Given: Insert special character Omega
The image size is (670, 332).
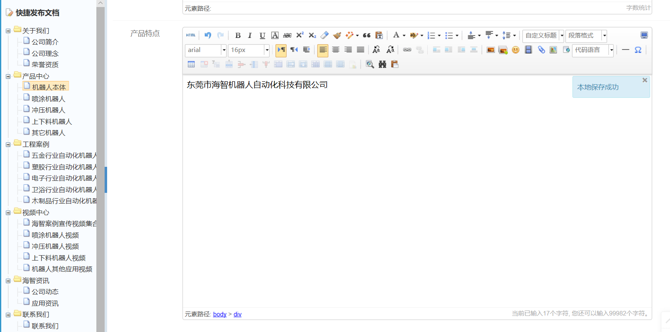Looking at the screenshot, I should click(638, 50).
